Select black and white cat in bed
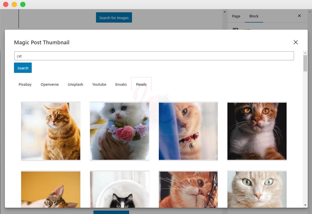 point(119,189)
